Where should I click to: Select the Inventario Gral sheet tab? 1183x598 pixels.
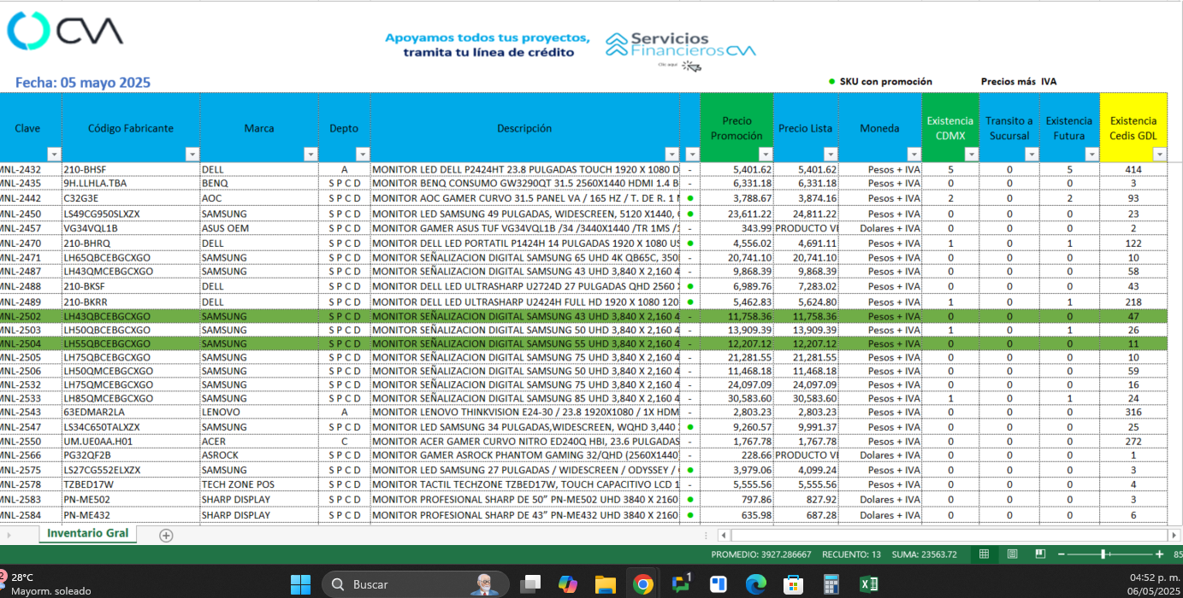(87, 533)
